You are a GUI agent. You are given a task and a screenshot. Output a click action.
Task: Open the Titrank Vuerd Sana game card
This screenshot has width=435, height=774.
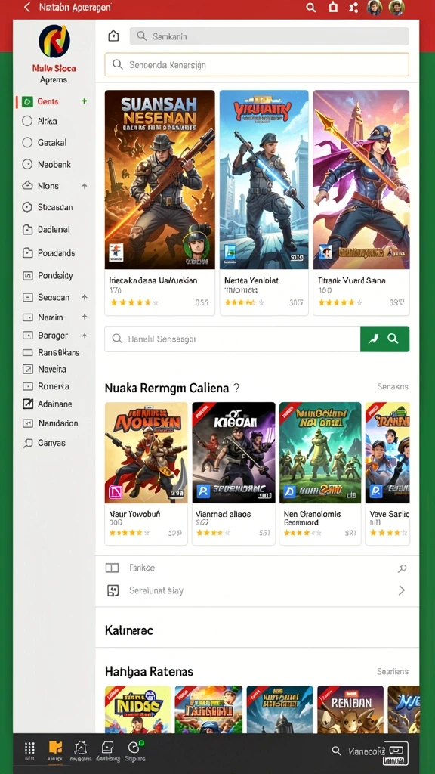361,203
